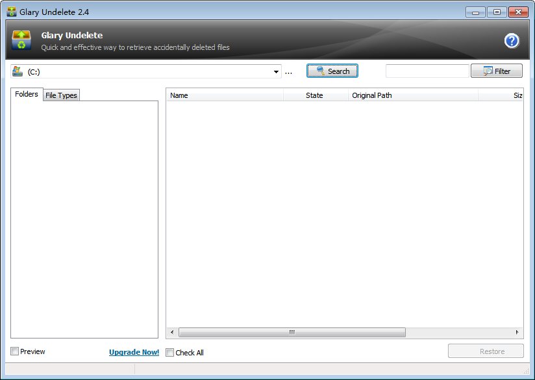Click the horizontal scrollbar thumb

tap(292, 332)
